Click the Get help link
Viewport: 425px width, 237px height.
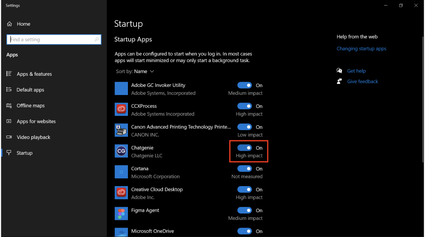356,71
